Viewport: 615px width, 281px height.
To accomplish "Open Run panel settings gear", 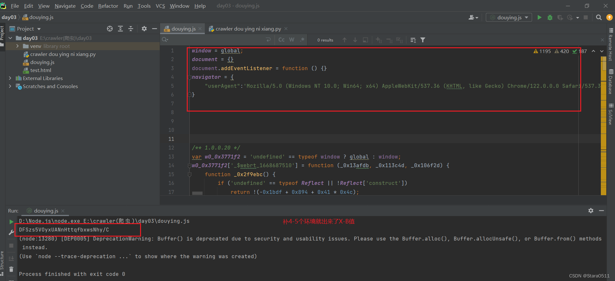I will point(591,211).
